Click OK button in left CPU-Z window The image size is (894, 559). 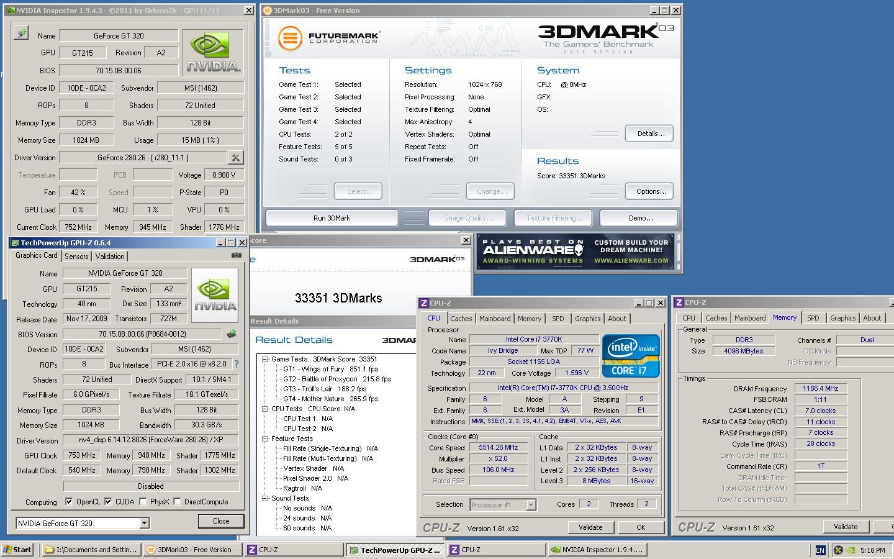(x=641, y=527)
